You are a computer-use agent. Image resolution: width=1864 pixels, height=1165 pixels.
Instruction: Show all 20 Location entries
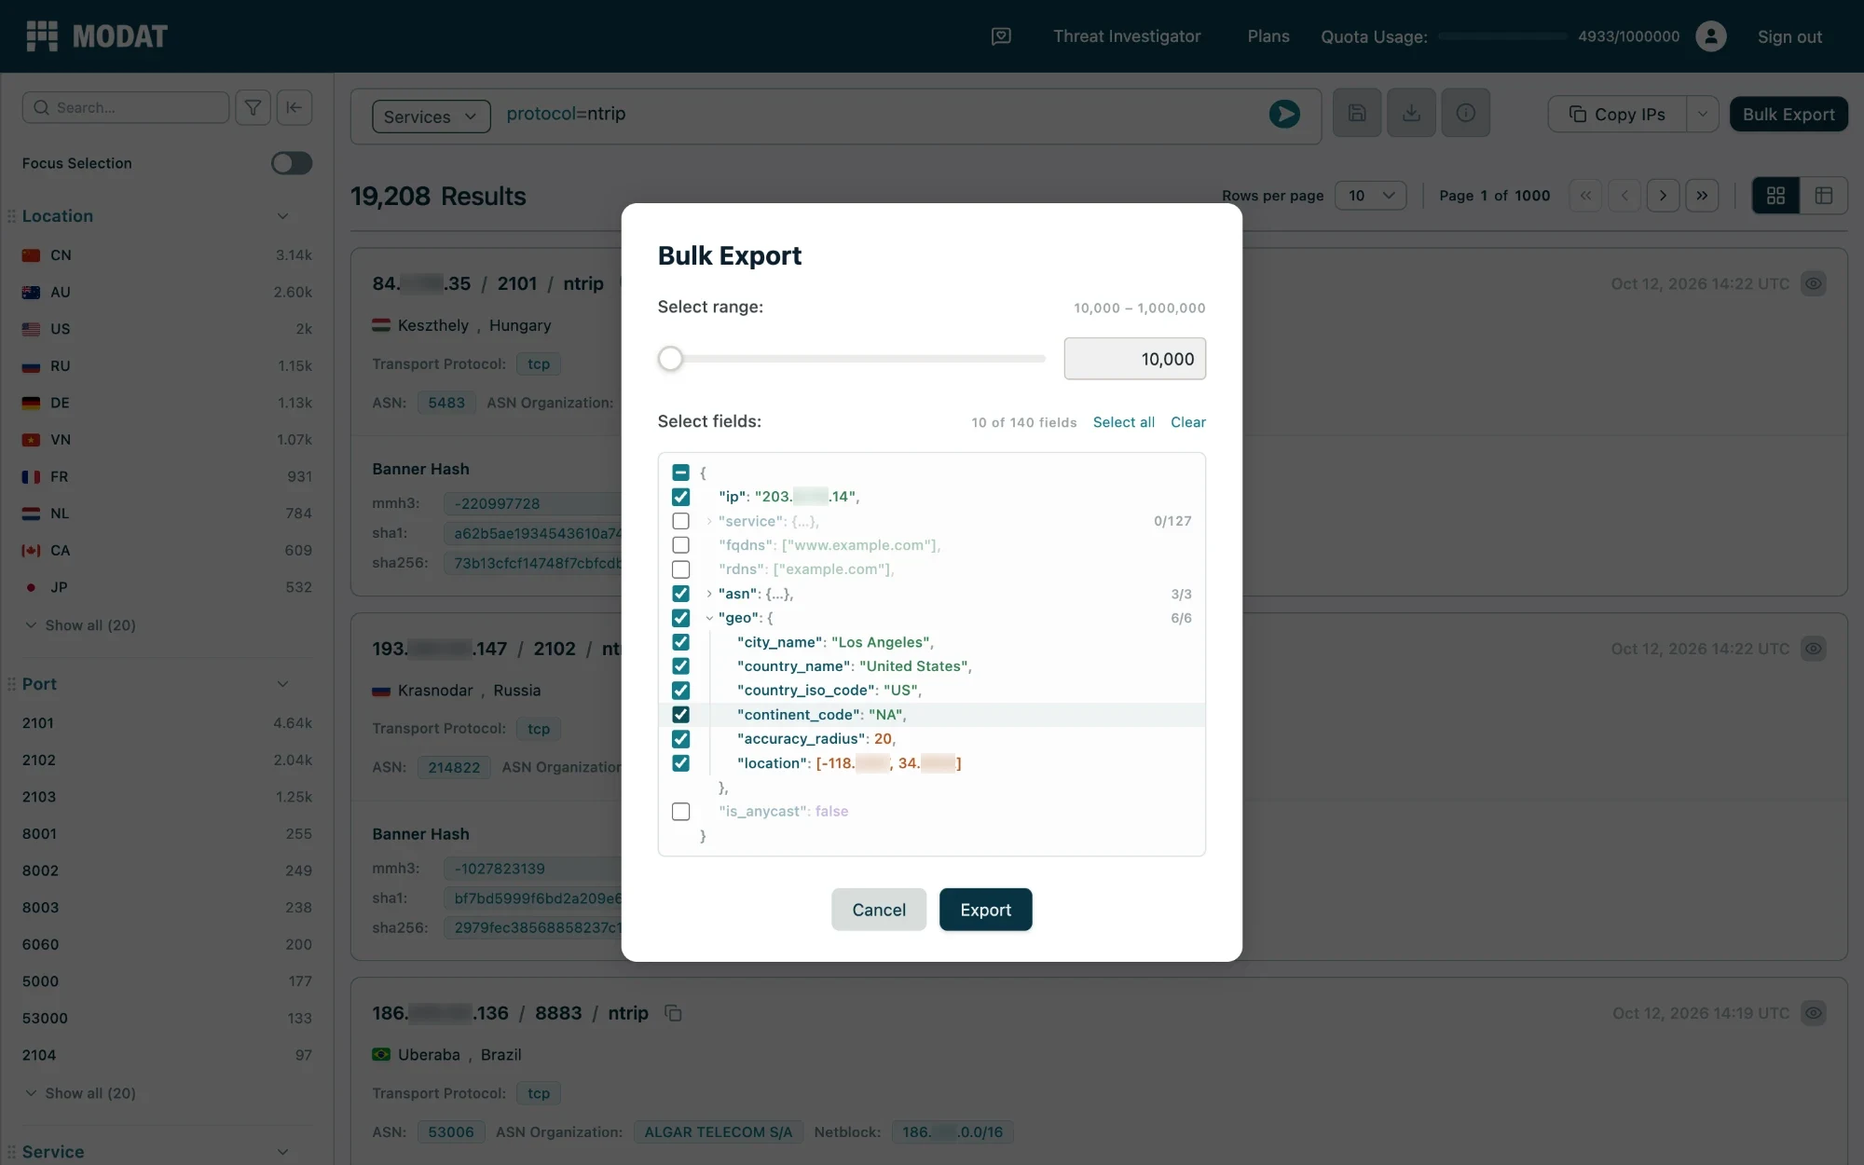(x=80, y=625)
